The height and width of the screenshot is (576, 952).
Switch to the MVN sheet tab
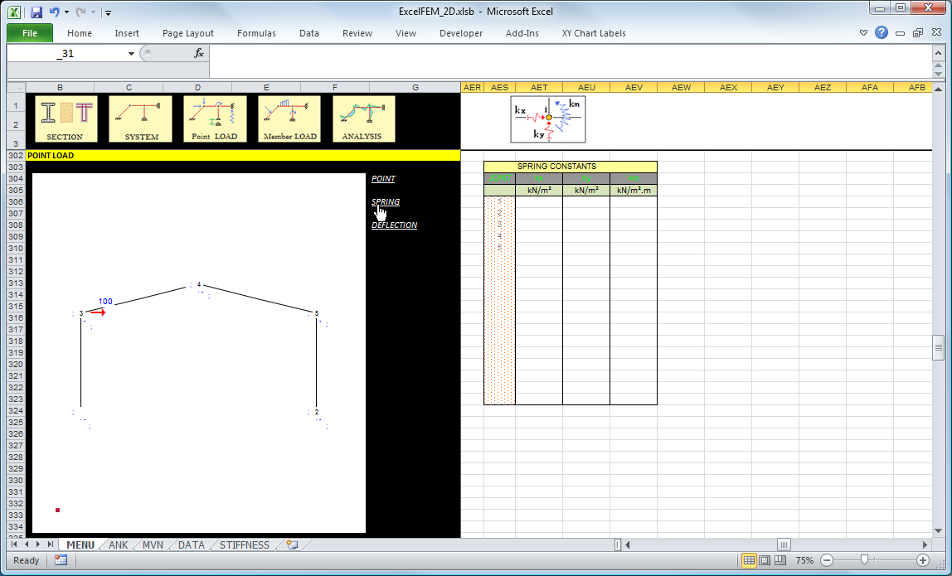[x=153, y=545]
